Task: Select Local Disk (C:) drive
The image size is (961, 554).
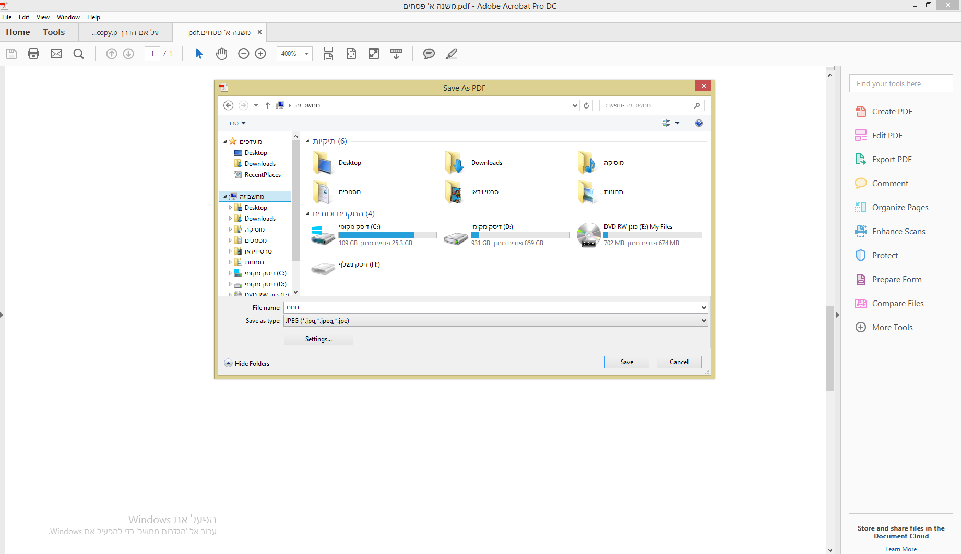Action: 375,235
